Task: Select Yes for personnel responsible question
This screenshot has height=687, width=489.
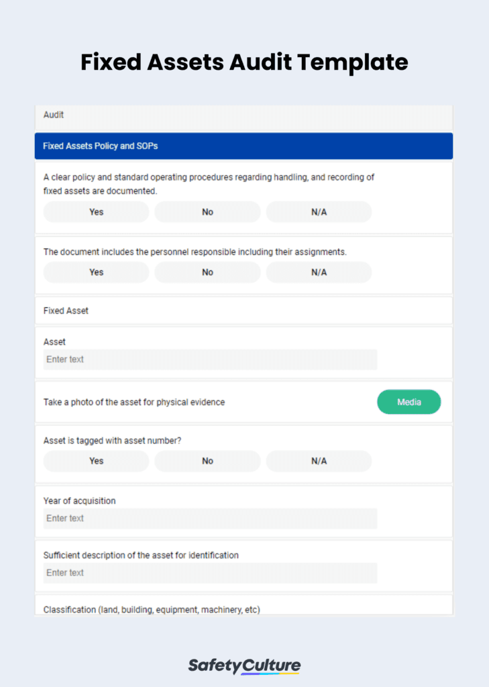Action: coord(96,272)
